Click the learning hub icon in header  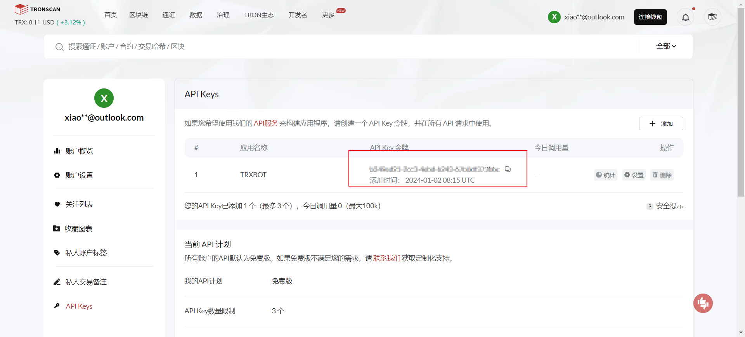(712, 17)
